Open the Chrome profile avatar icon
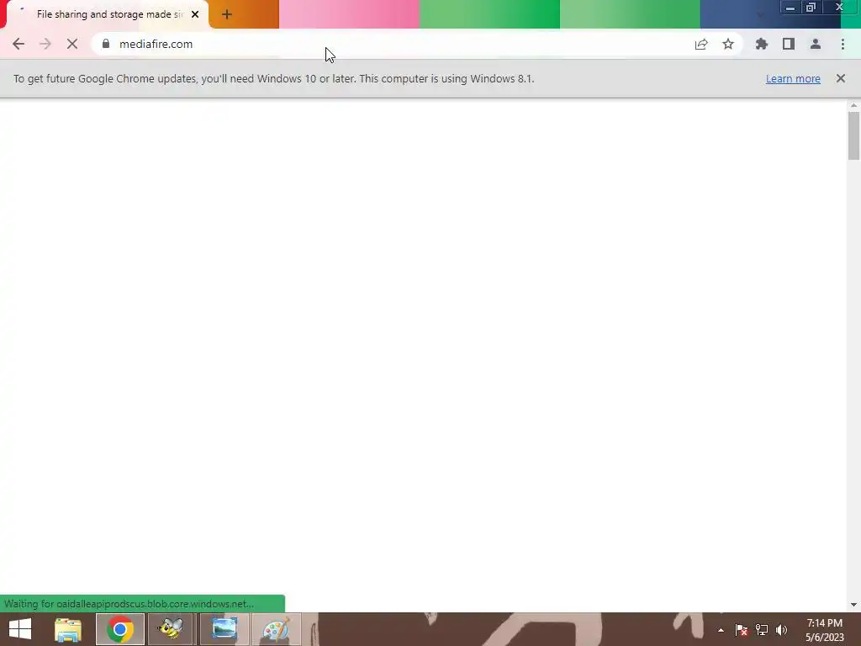 click(816, 44)
